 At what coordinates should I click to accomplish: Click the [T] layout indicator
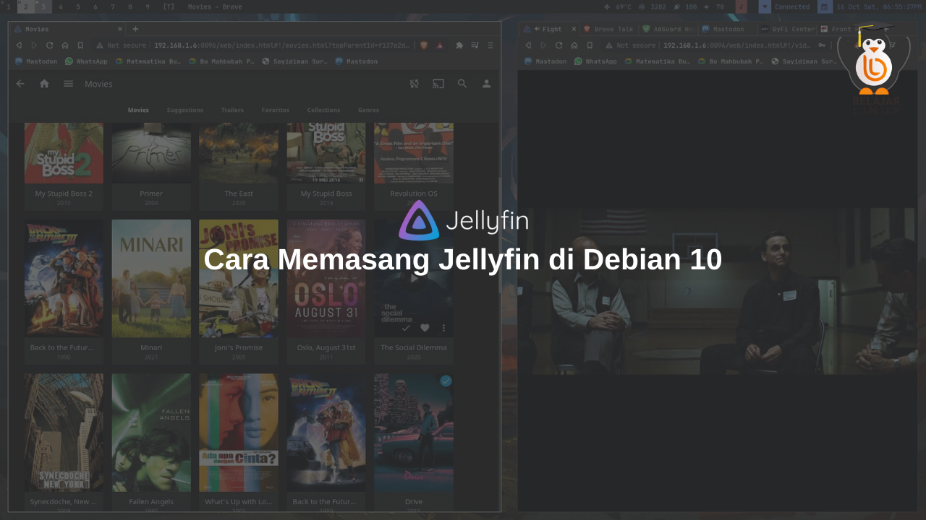point(169,6)
